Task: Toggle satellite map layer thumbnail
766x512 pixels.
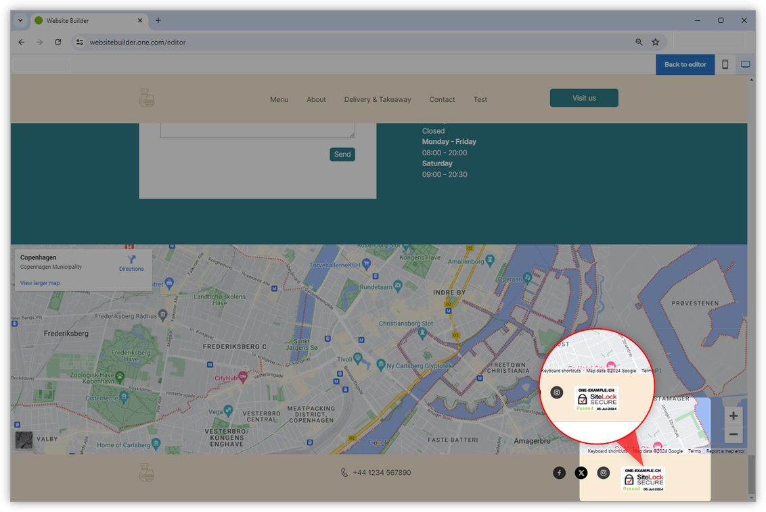Action: [24, 440]
